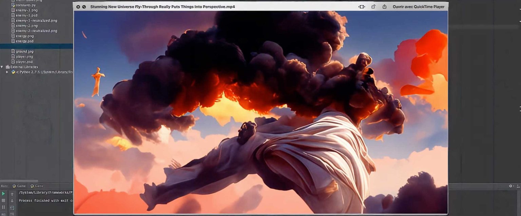Click the up arrow to jump to previous output

pos(12,194)
